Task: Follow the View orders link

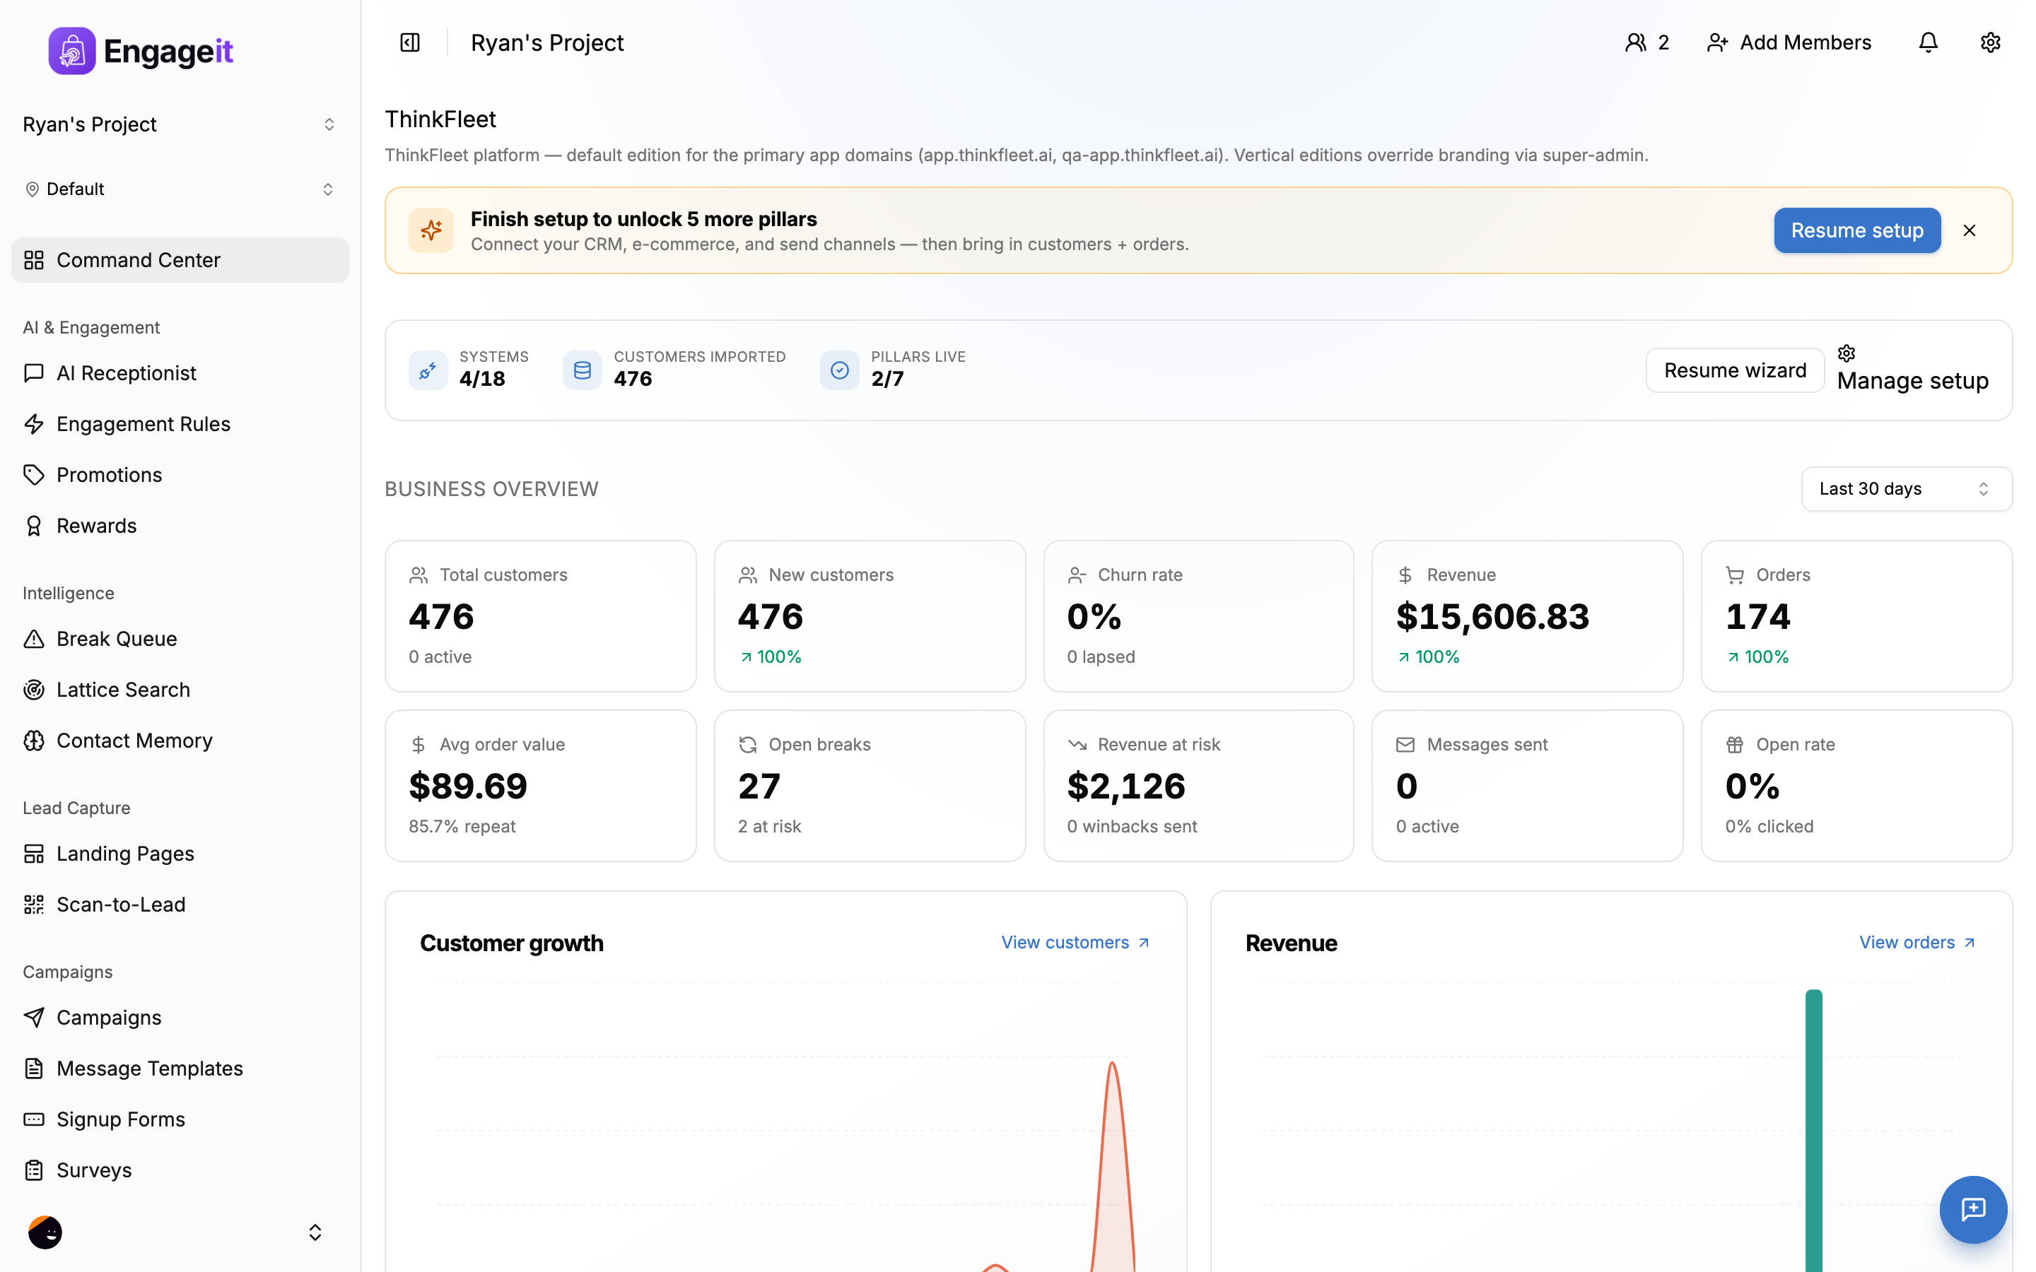Action: pos(1917,943)
